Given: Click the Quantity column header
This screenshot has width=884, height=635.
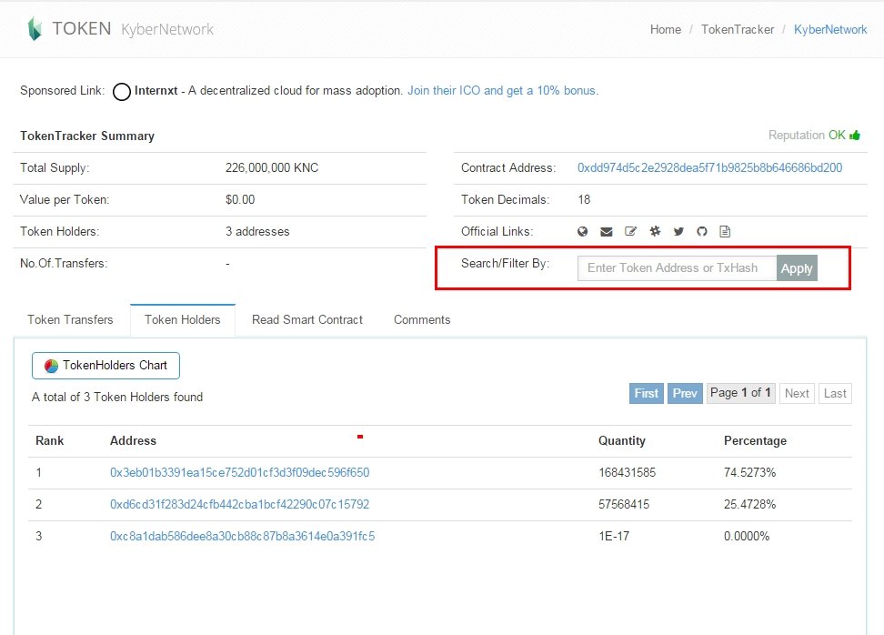Looking at the screenshot, I should click(x=622, y=441).
